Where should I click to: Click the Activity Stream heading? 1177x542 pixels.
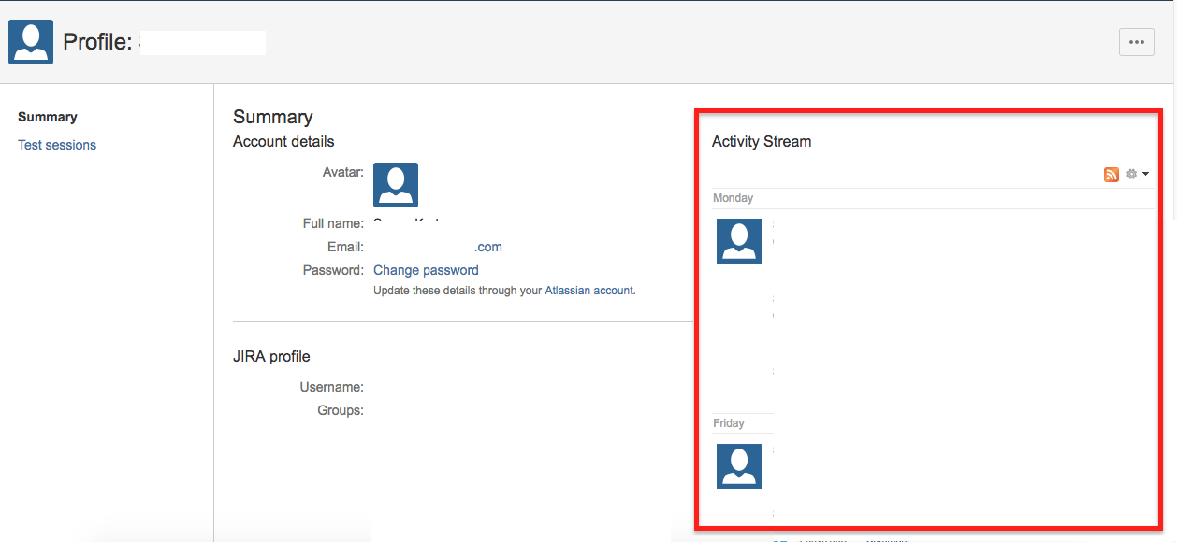tap(761, 142)
